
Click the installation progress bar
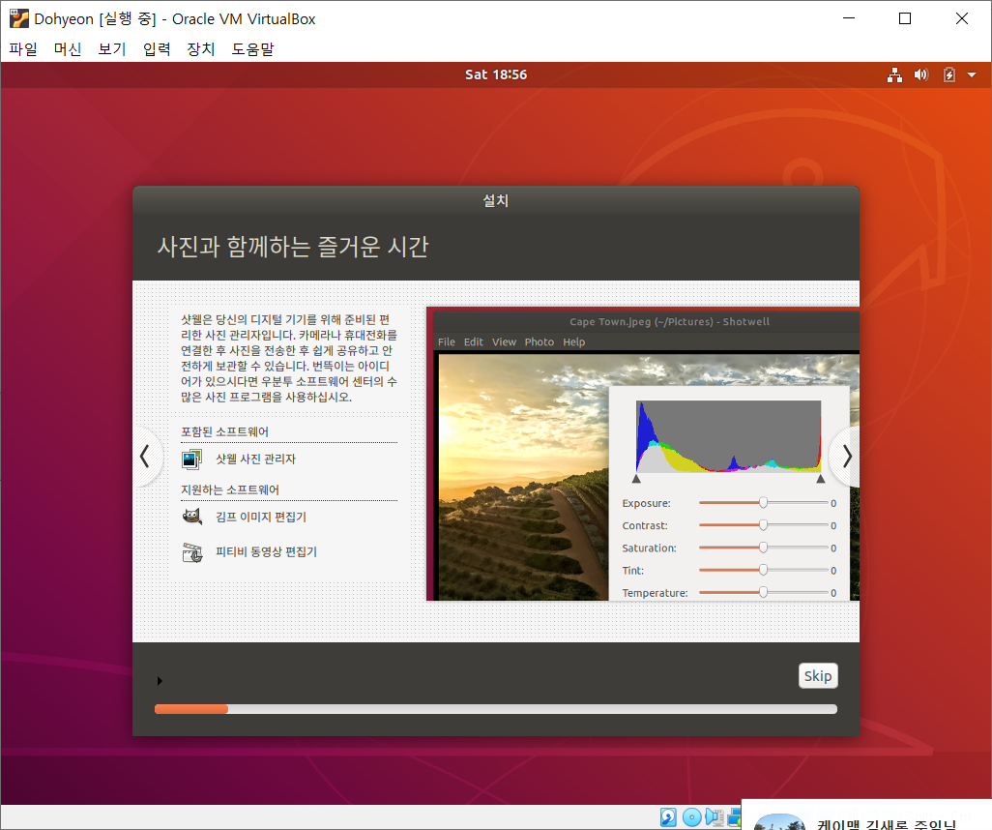coord(496,709)
